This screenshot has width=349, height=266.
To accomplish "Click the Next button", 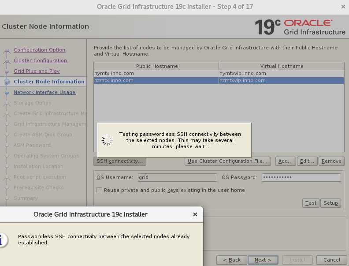I will [x=263, y=260].
